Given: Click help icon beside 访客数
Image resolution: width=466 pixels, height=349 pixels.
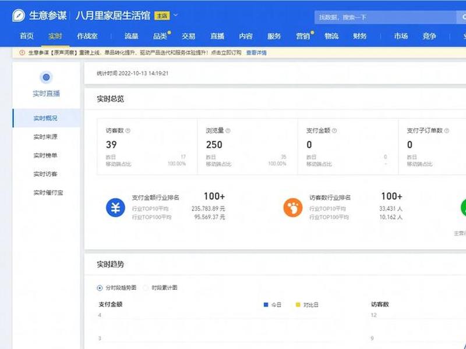Looking at the screenshot, I should tap(128, 130).
